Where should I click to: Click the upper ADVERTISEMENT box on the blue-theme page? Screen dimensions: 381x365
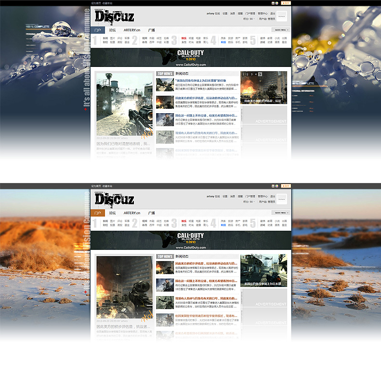263,115
